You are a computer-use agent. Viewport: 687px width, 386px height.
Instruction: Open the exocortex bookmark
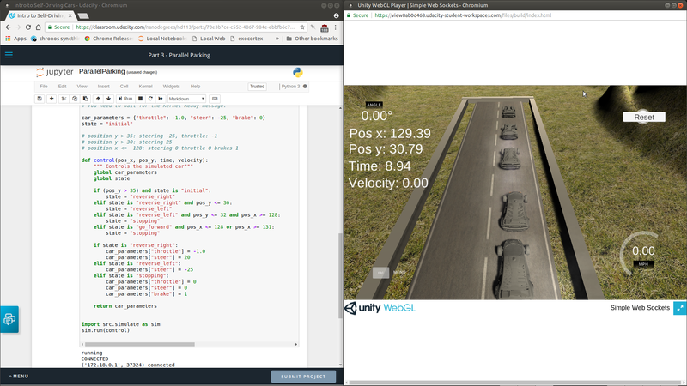click(x=246, y=39)
